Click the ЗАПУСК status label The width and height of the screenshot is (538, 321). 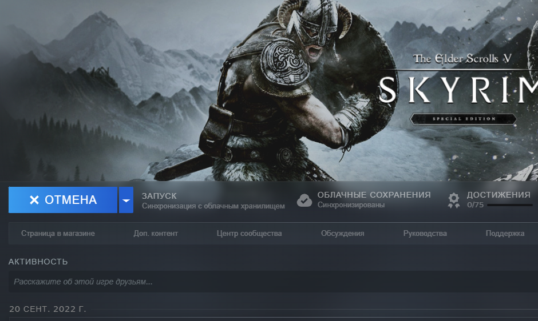[x=159, y=196]
